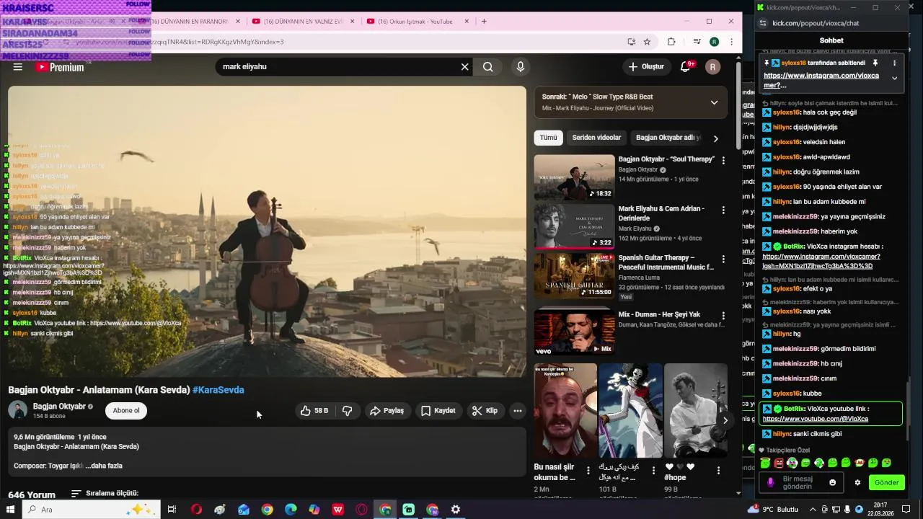
Task: Select the 'Bagjan Oktyabr adlı' filter chip
Action: tap(668, 138)
